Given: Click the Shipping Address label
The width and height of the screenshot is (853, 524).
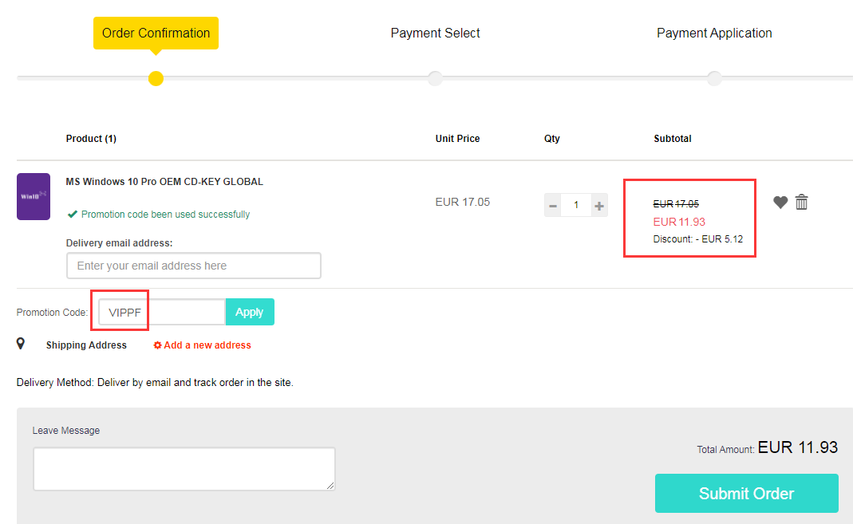Looking at the screenshot, I should coord(86,345).
